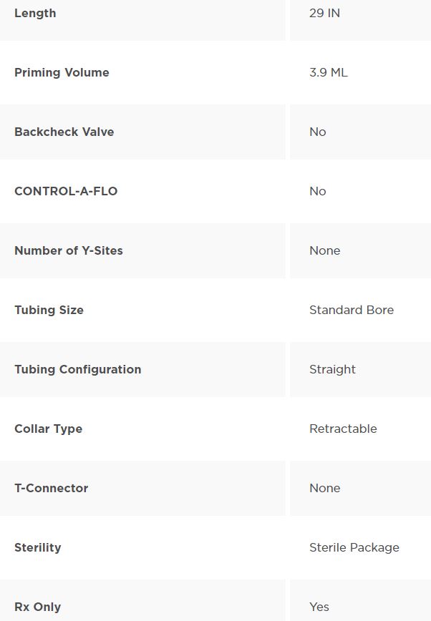Click the Straight value
Screen dimensions: 431x621
click(332, 369)
